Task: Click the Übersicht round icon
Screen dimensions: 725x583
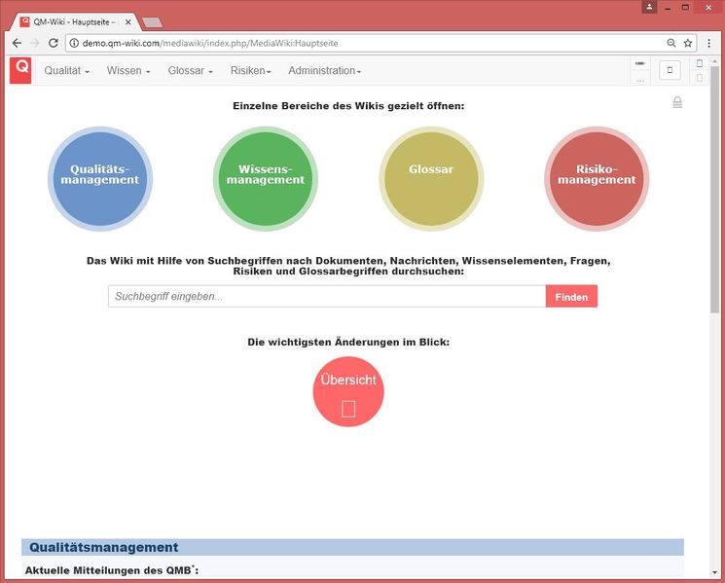Action: coord(348,391)
